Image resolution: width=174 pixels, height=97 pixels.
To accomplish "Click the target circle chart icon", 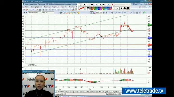I will (x=107, y=13).
